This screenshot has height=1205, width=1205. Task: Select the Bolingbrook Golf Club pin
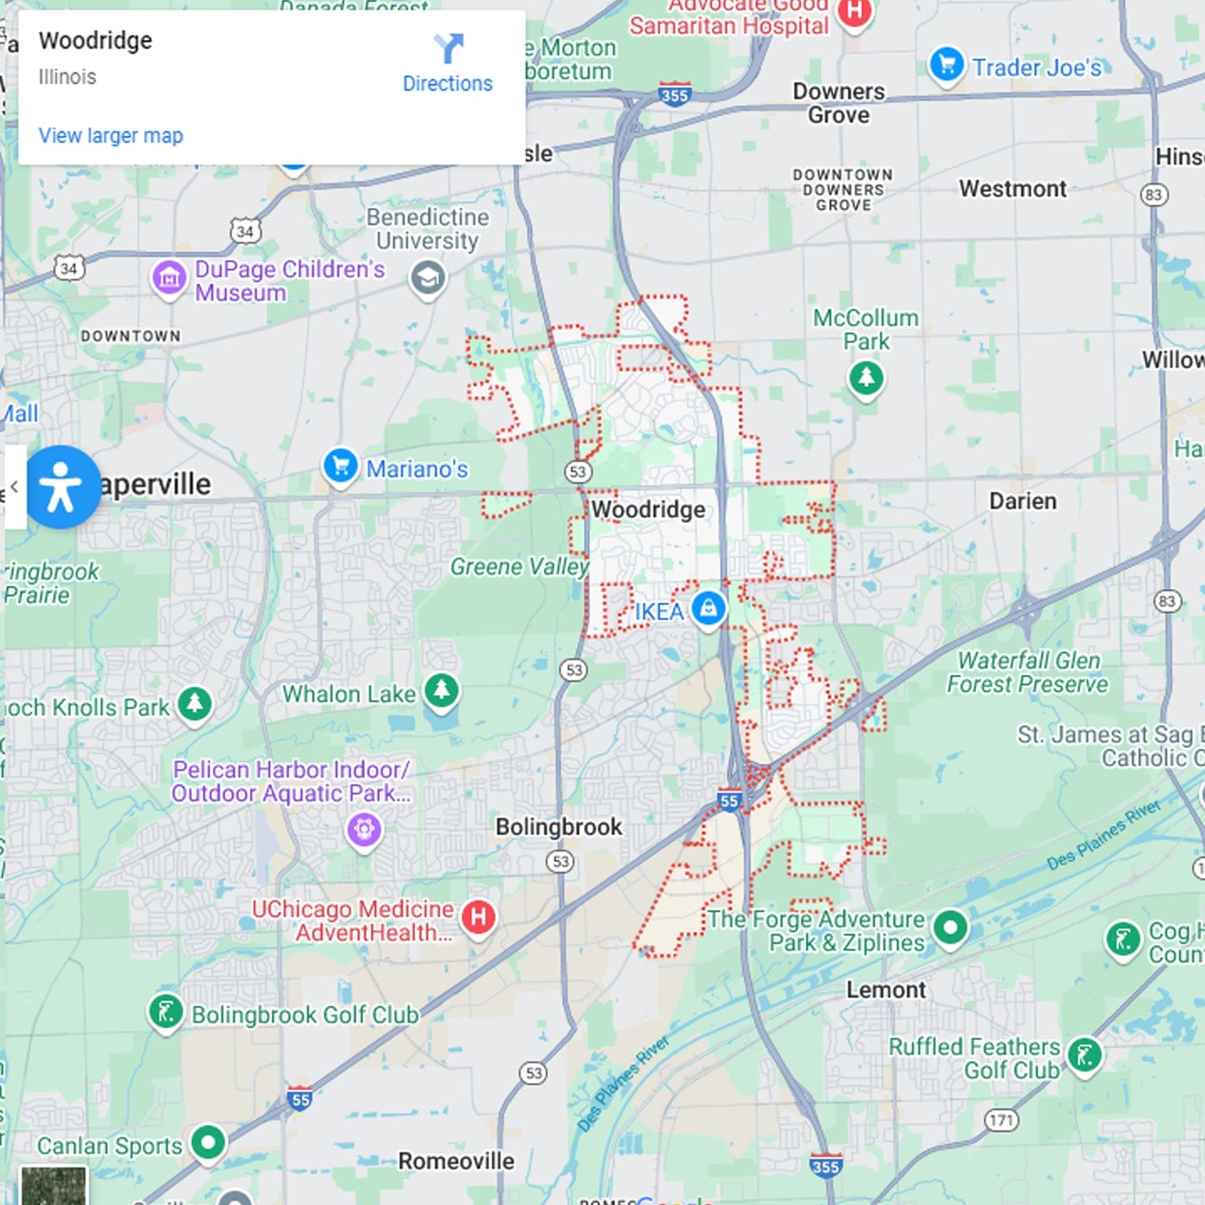(165, 1011)
